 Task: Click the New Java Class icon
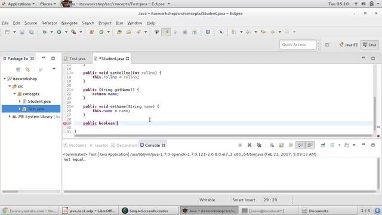[101, 32]
